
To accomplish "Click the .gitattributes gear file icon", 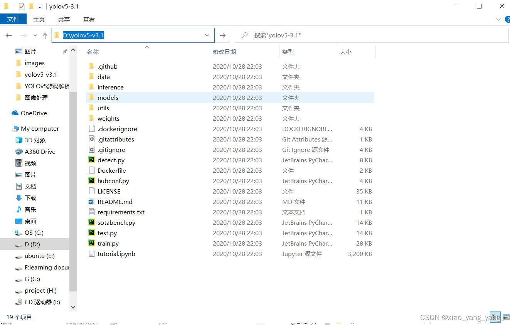I will pos(91,139).
